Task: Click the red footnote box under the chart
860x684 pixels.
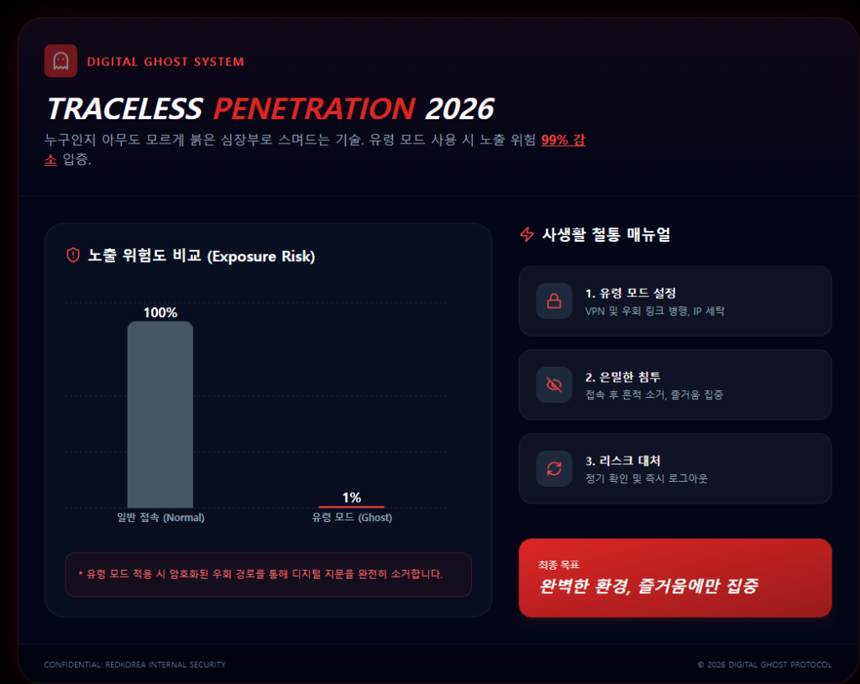Action: (x=268, y=574)
